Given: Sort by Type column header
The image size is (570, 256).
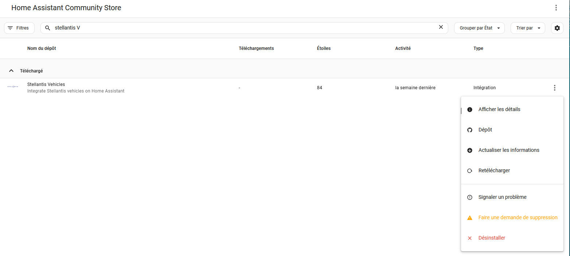Looking at the screenshot, I should coord(478,48).
